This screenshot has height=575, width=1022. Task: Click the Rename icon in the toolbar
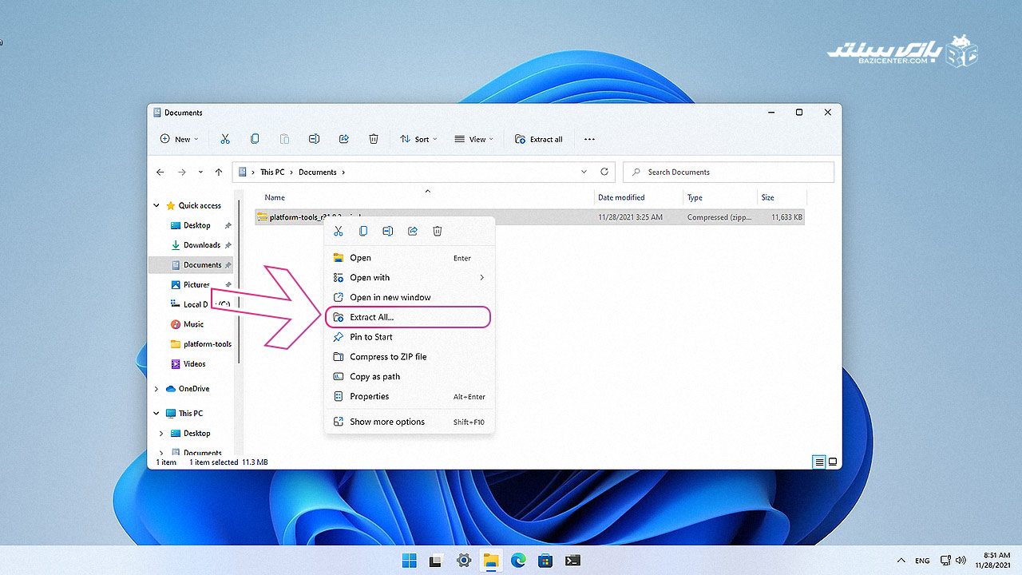pos(314,139)
